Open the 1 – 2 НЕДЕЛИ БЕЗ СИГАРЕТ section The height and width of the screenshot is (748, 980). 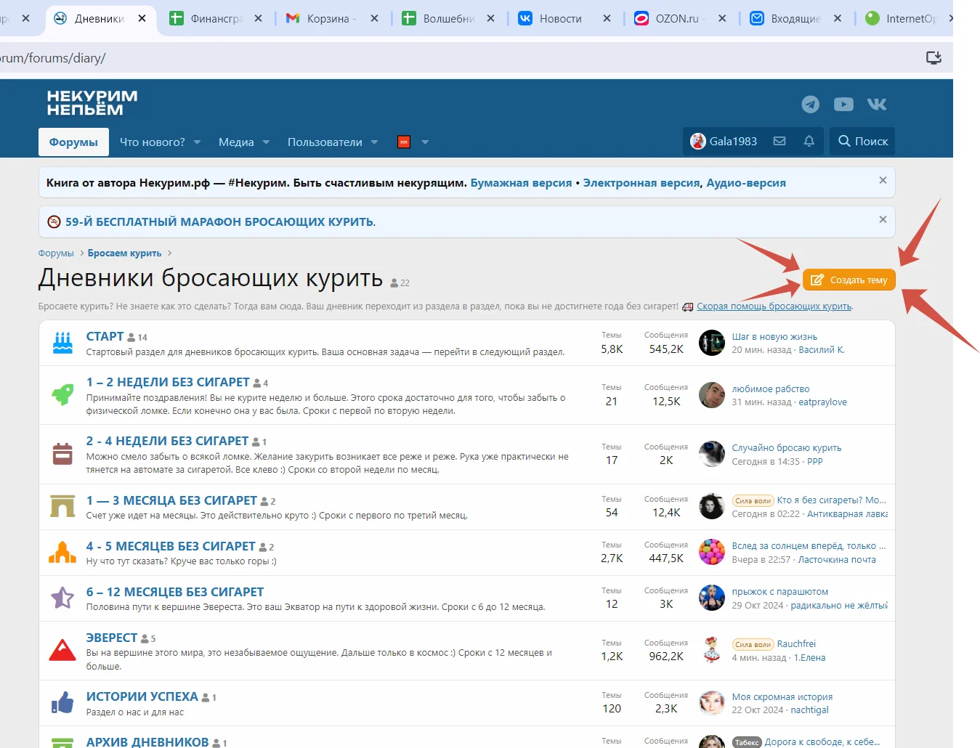(x=168, y=382)
